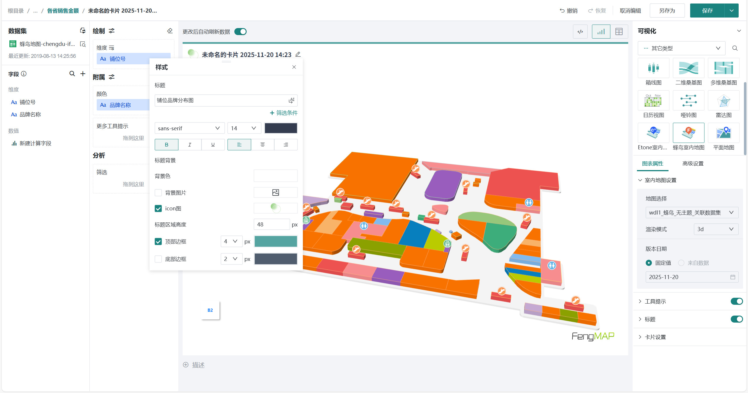The image size is (748, 393).
Task: Expand the 卡片设置 section
Action: [655, 337]
